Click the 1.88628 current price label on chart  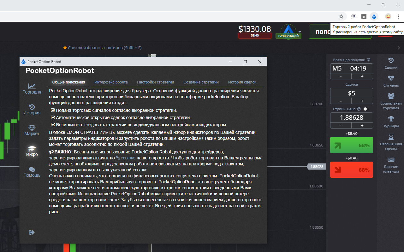pyautogui.click(x=317, y=167)
